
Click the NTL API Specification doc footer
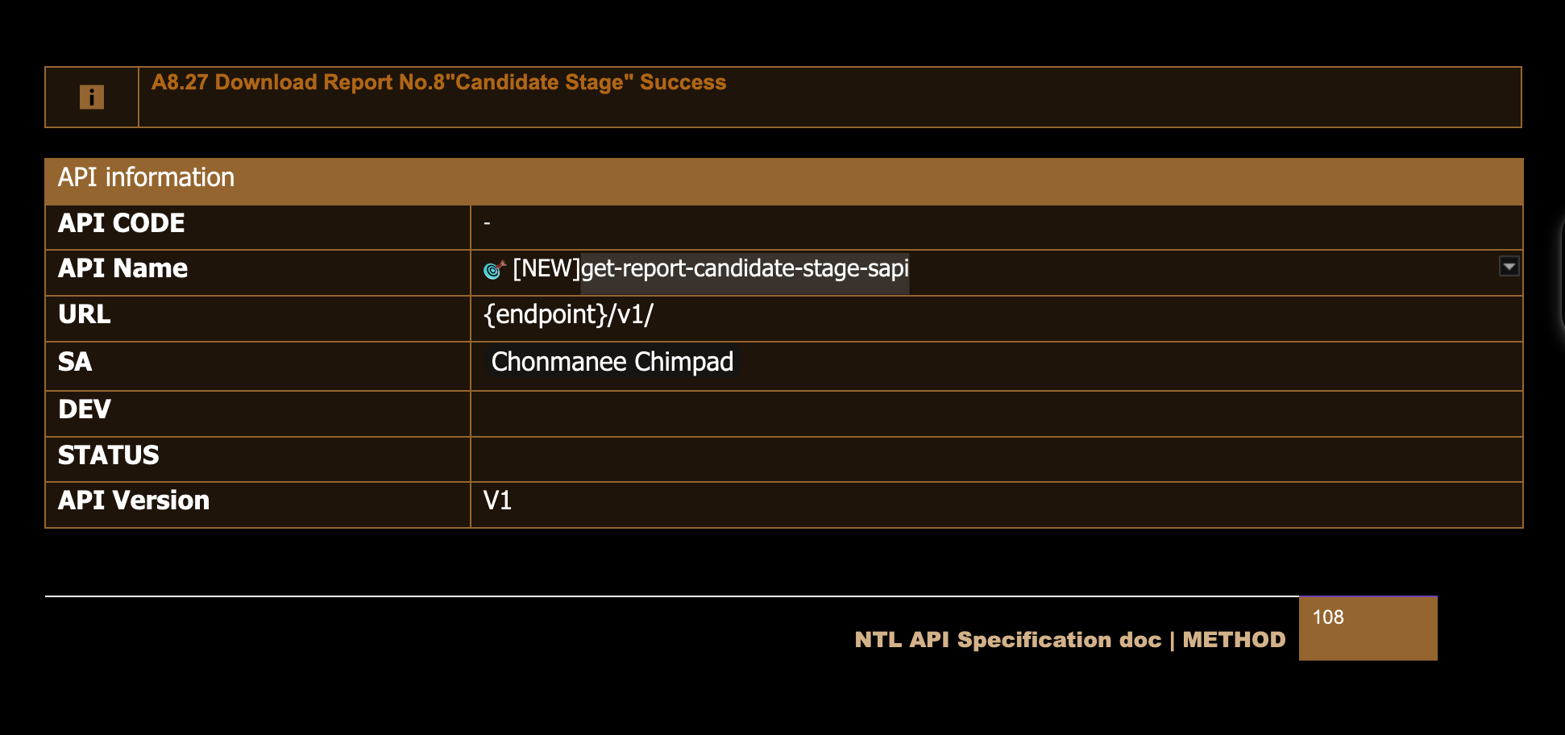pyautogui.click(x=1069, y=640)
